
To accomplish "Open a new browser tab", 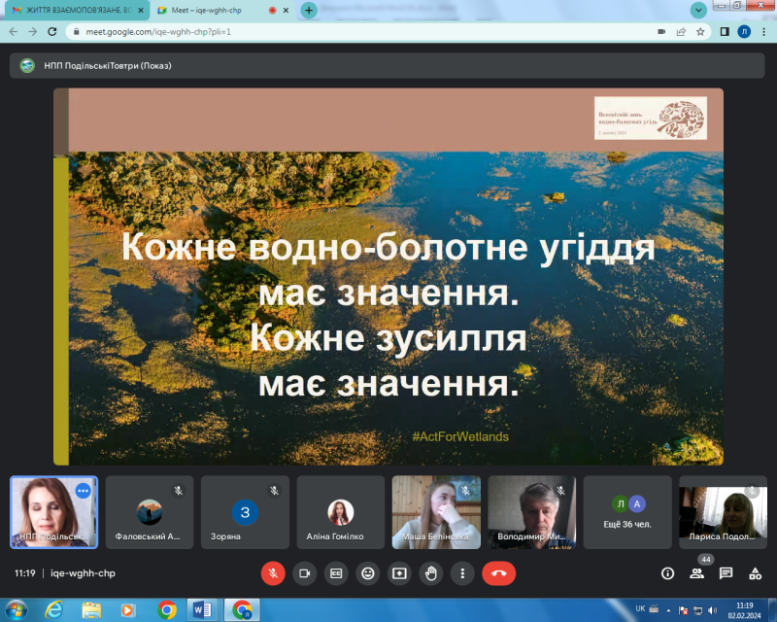I will [x=309, y=10].
